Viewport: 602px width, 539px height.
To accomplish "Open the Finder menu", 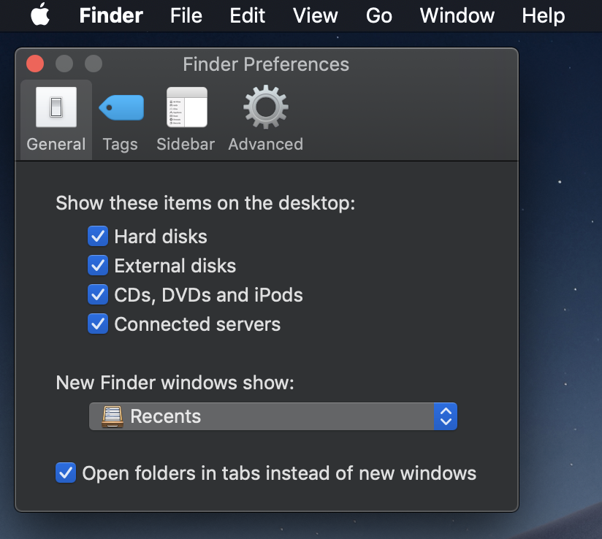I will tap(111, 16).
